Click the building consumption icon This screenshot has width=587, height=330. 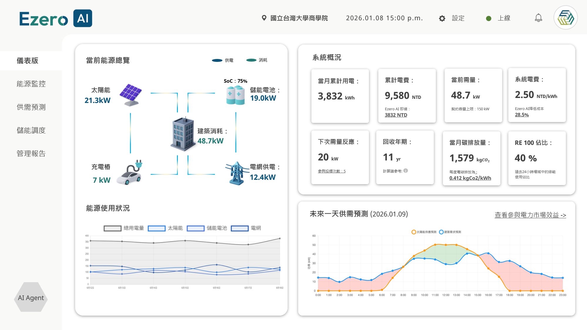tap(183, 134)
